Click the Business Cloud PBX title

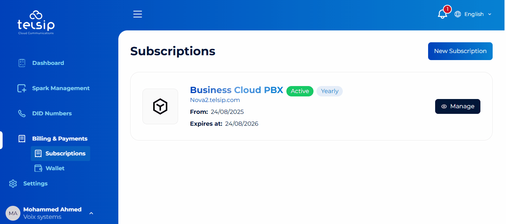[x=236, y=90]
